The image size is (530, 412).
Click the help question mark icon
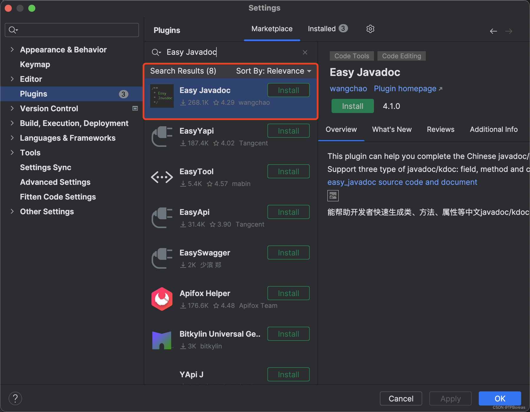pos(15,398)
